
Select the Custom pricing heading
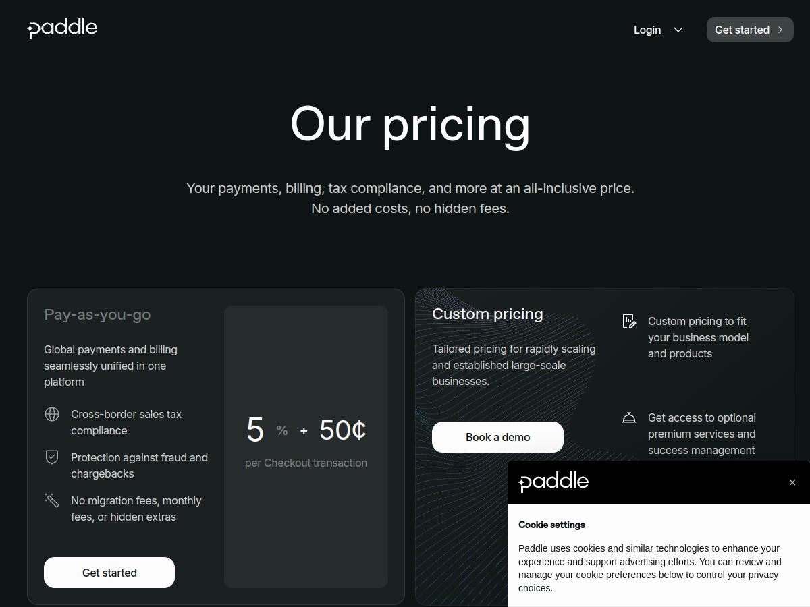click(x=487, y=314)
